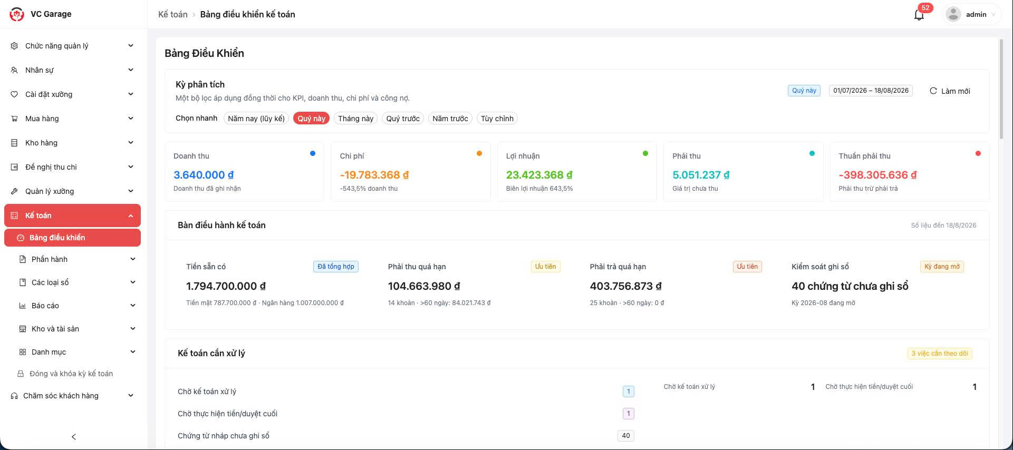The width and height of the screenshot is (1013, 450).
Task: Click the Phần hành document icon
Action: 22,259
